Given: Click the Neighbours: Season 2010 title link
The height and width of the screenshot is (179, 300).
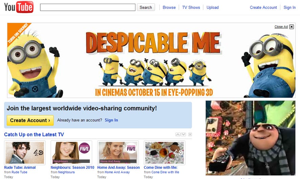Looking at the screenshot, I should coord(72,167).
